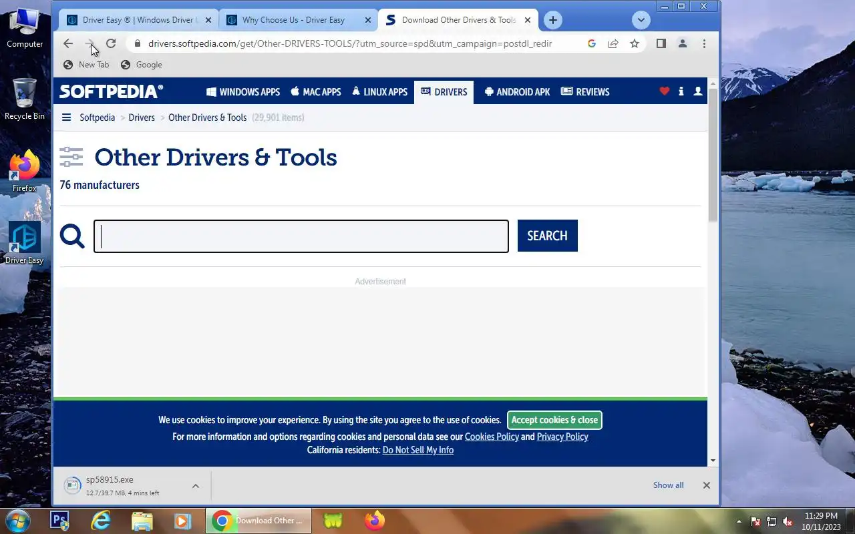Open tab search dropdown arrow
855x534 pixels.
[641, 20]
